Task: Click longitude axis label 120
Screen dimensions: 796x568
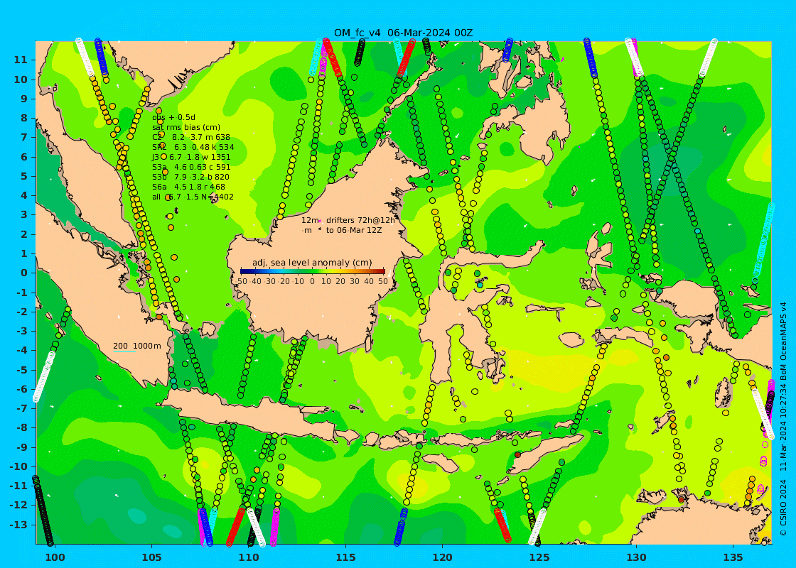Action: [443, 557]
